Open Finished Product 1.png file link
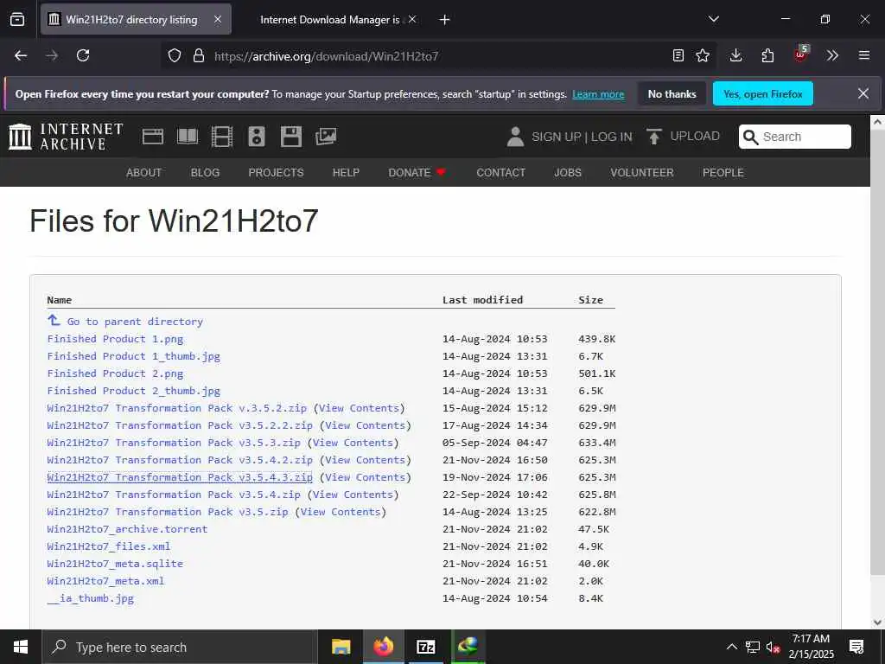 [115, 339]
